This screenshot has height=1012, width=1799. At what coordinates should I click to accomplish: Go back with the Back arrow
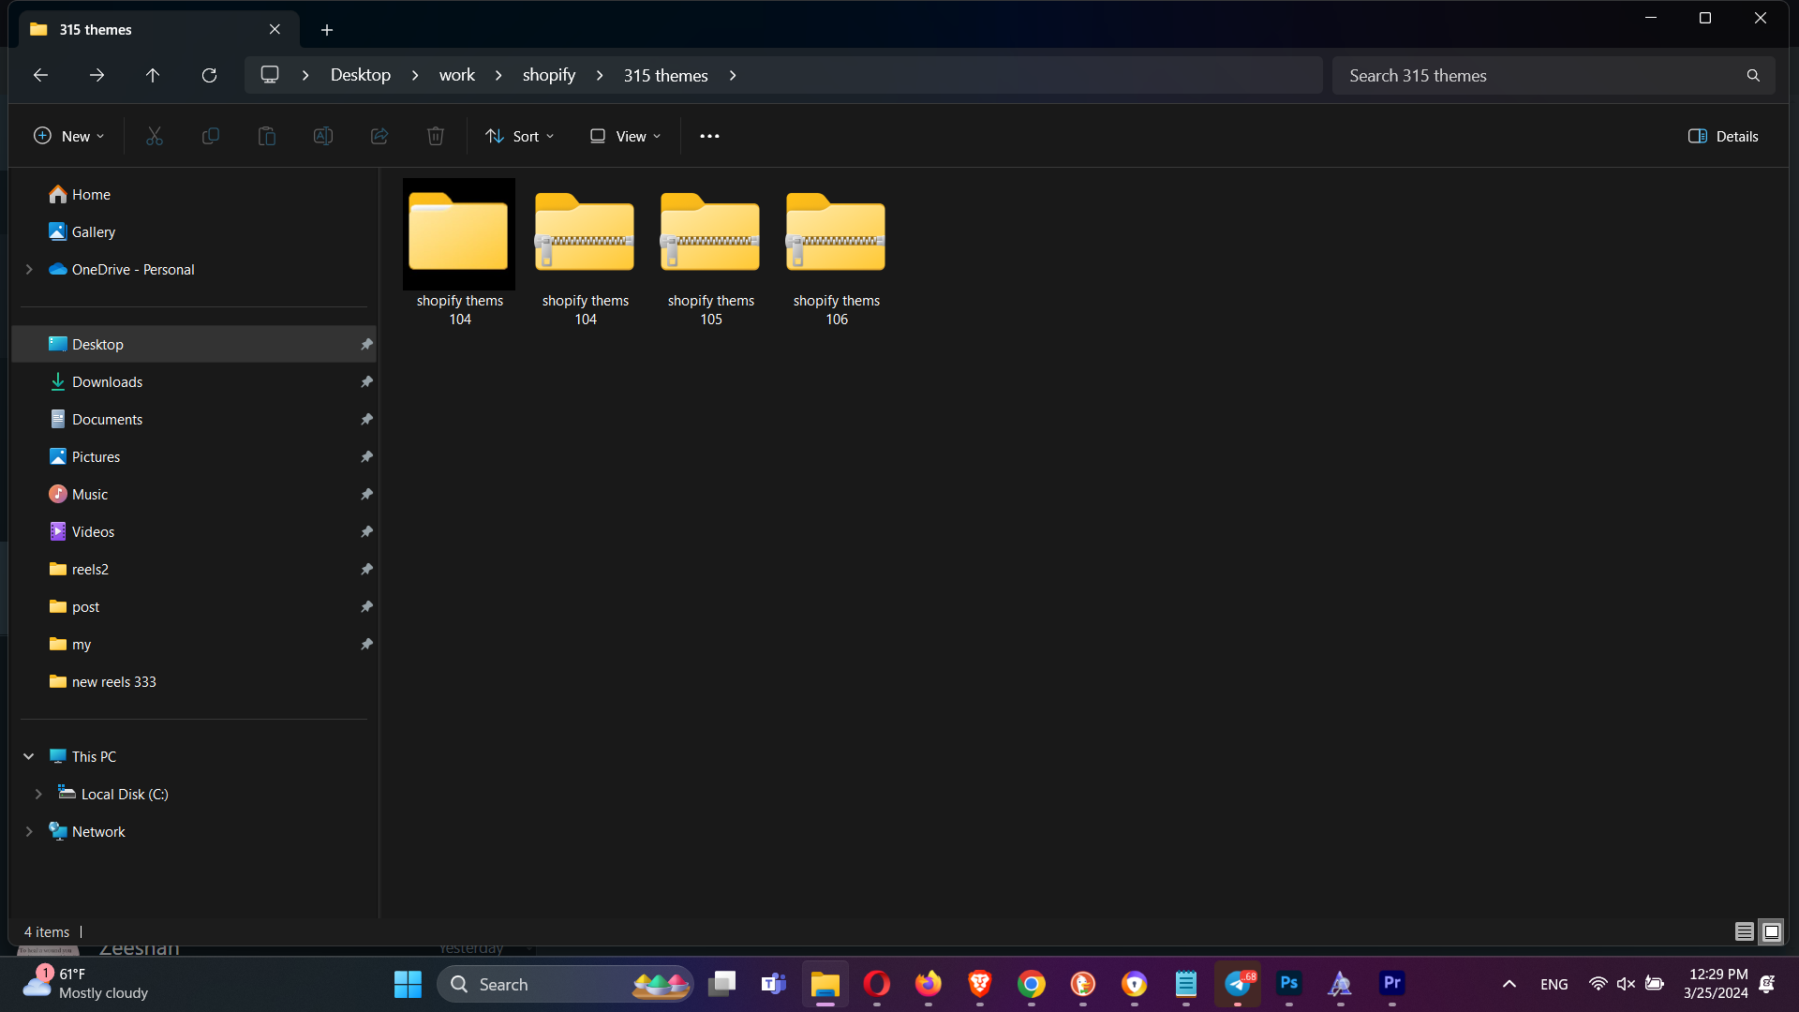pos(40,75)
